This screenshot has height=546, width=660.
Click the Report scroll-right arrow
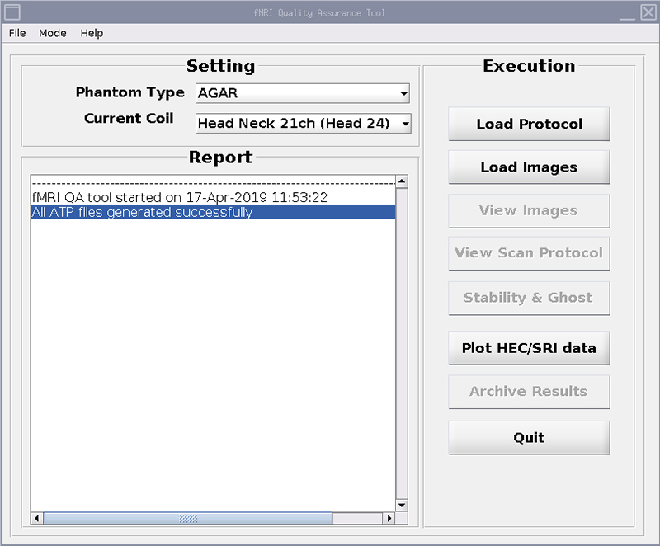[389, 519]
